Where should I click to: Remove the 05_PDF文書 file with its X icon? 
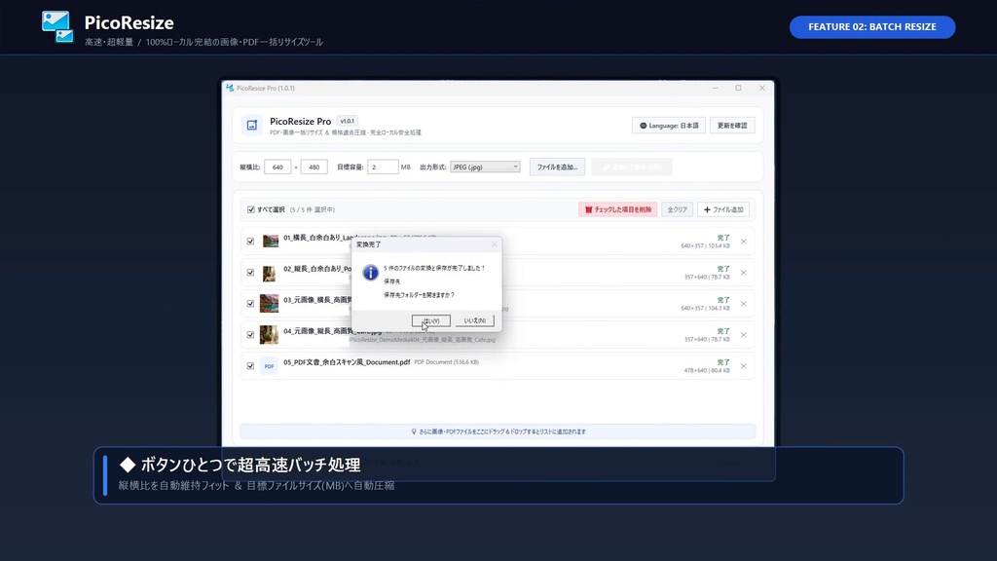[743, 366]
